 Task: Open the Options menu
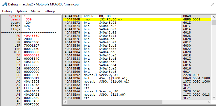point(21,11)
